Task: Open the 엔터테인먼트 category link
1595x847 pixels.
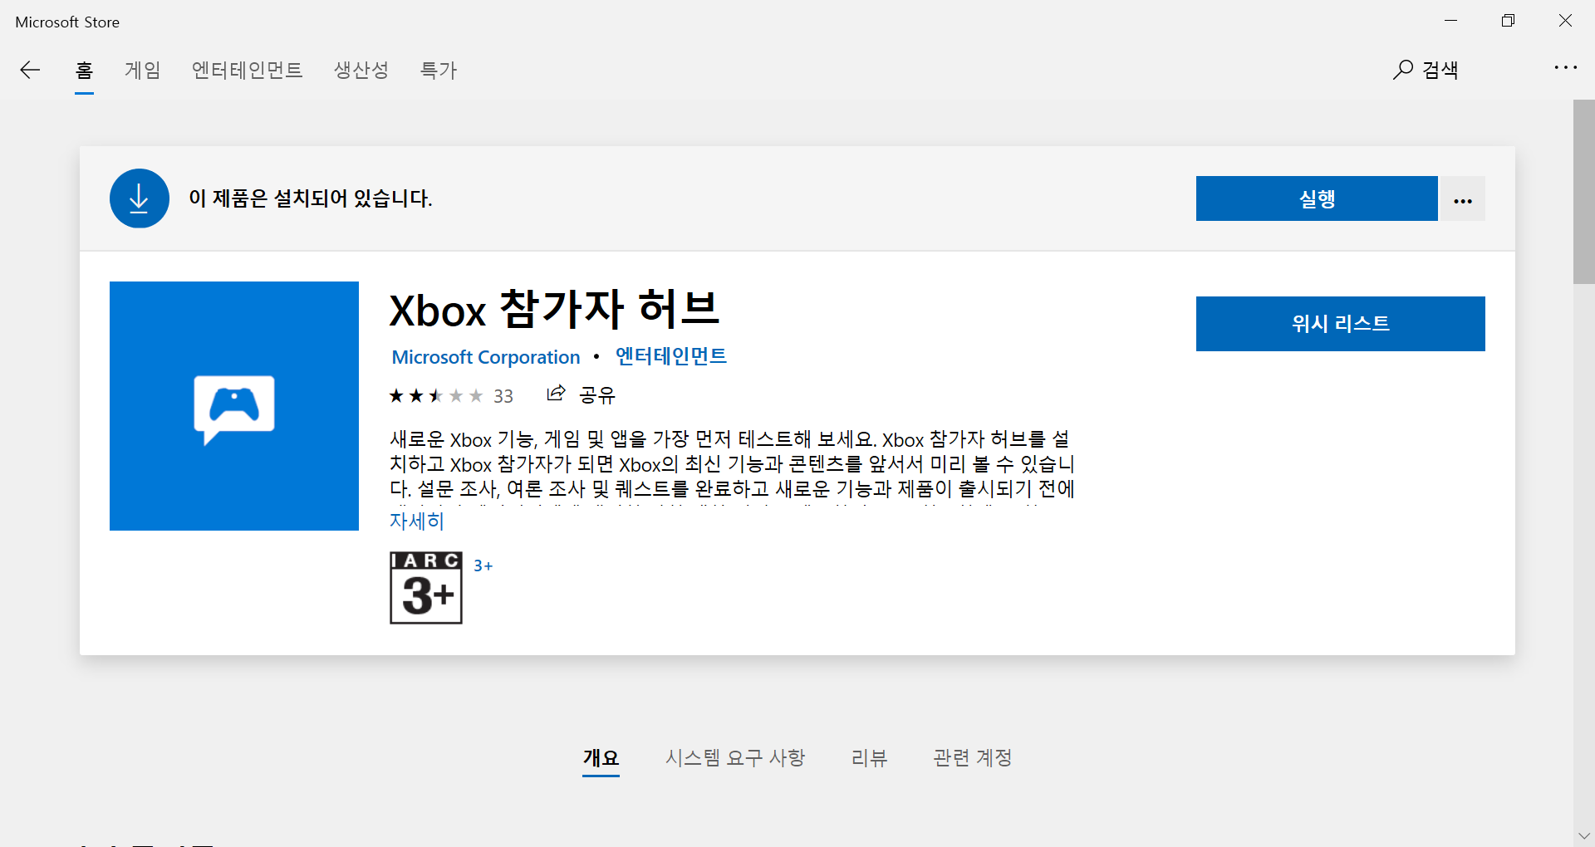Action: (x=671, y=356)
